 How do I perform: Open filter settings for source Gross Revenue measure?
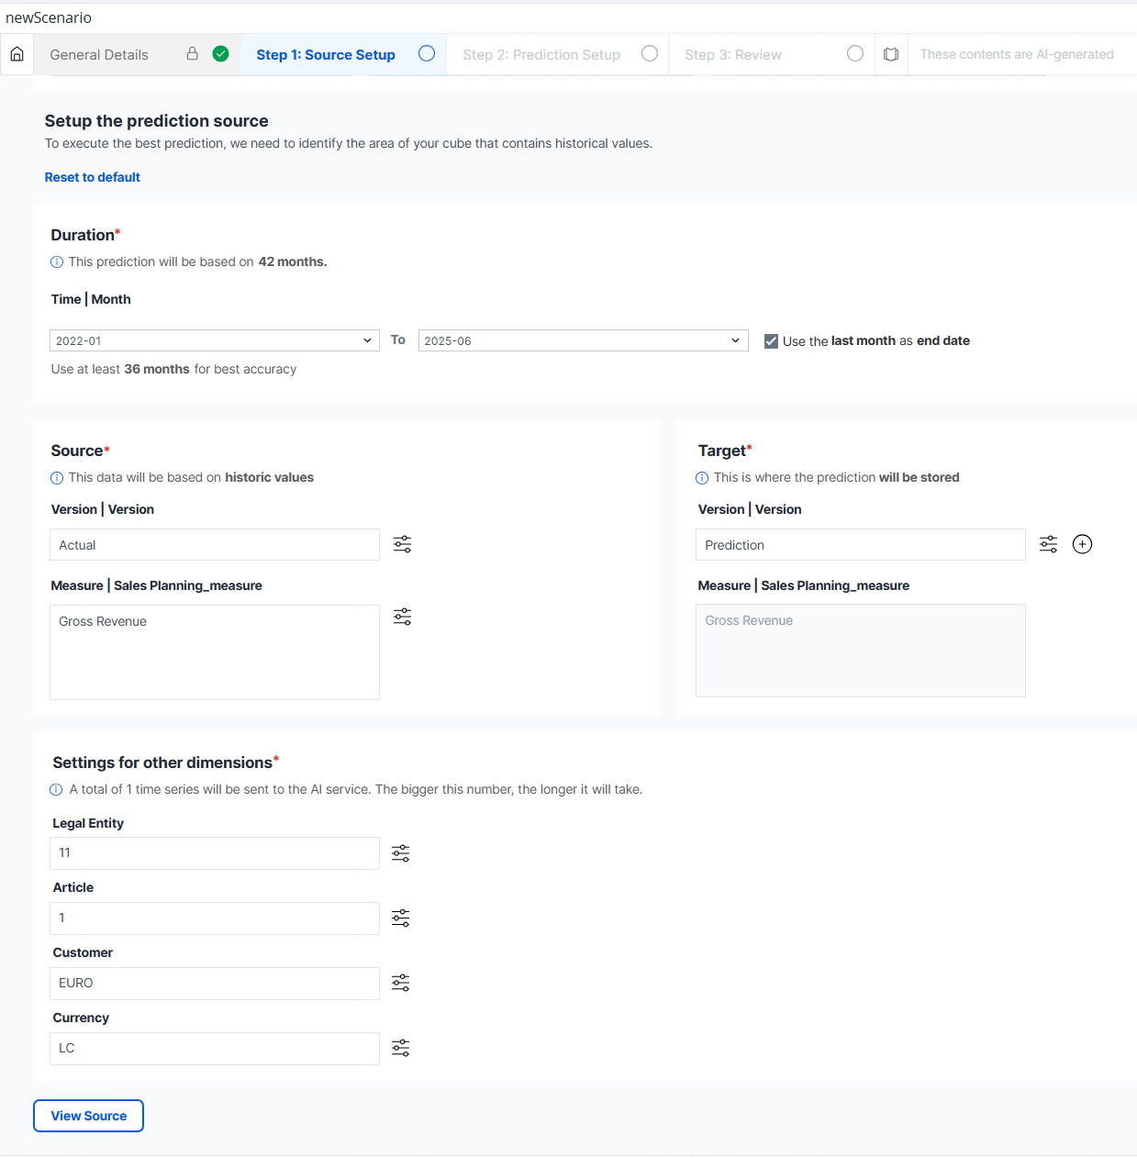[402, 617]
